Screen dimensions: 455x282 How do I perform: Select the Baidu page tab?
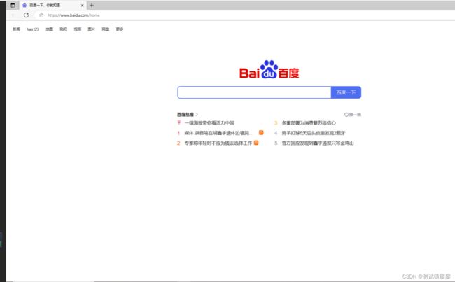(x=52, y=5)
